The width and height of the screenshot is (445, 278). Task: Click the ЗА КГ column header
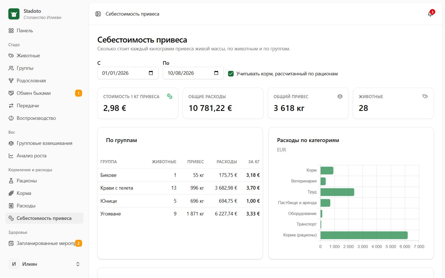(x=254, y=162)
